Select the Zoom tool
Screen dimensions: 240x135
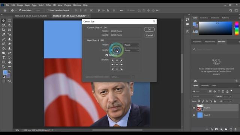pos(3,67)
